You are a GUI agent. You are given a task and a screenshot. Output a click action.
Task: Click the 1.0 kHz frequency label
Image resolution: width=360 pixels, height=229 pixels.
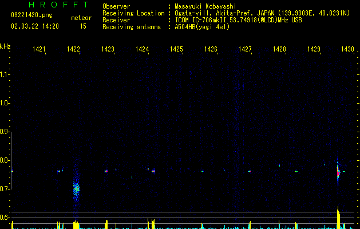pos(5,103)
